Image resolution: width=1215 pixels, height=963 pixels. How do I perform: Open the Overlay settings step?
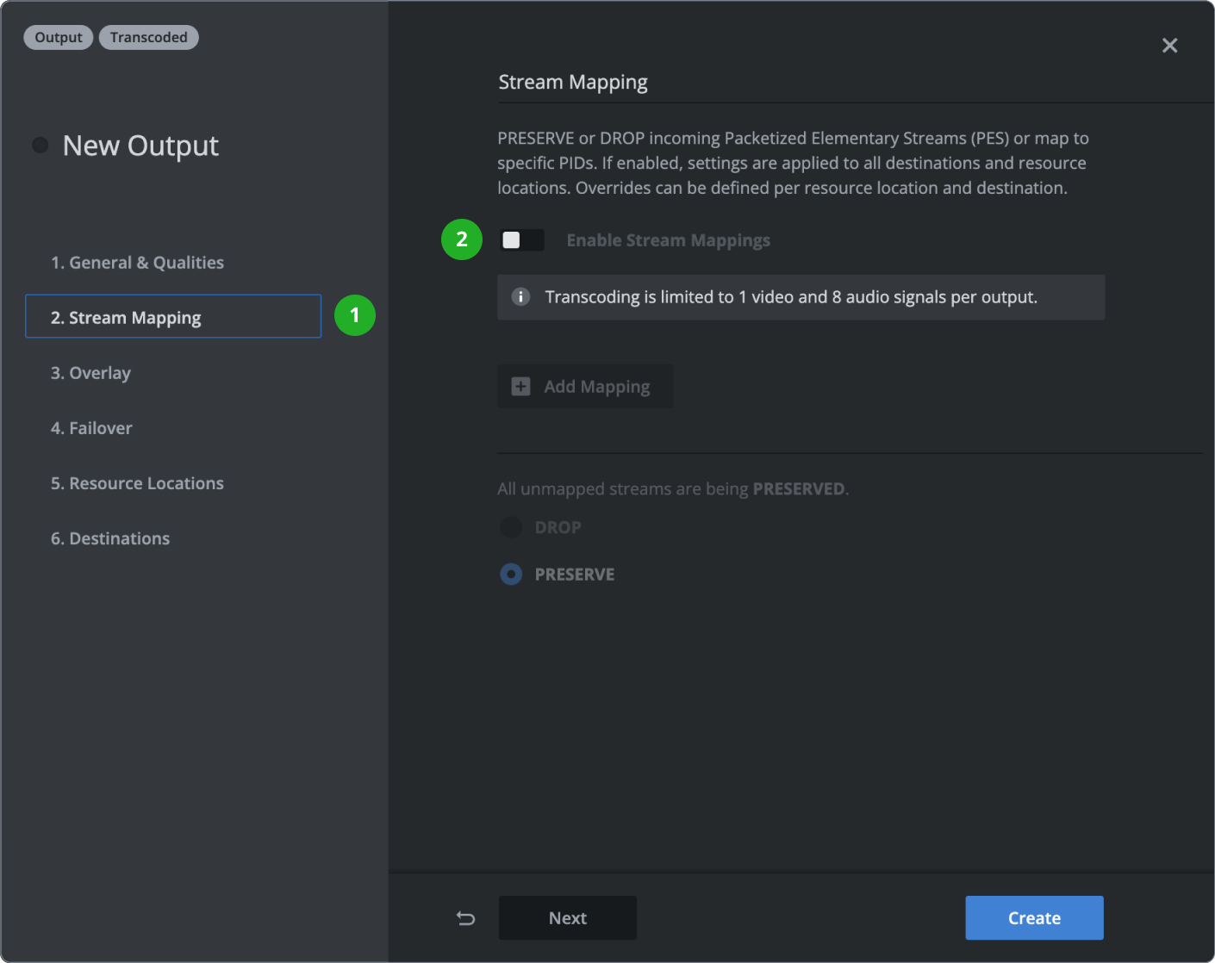coord(90,372)
